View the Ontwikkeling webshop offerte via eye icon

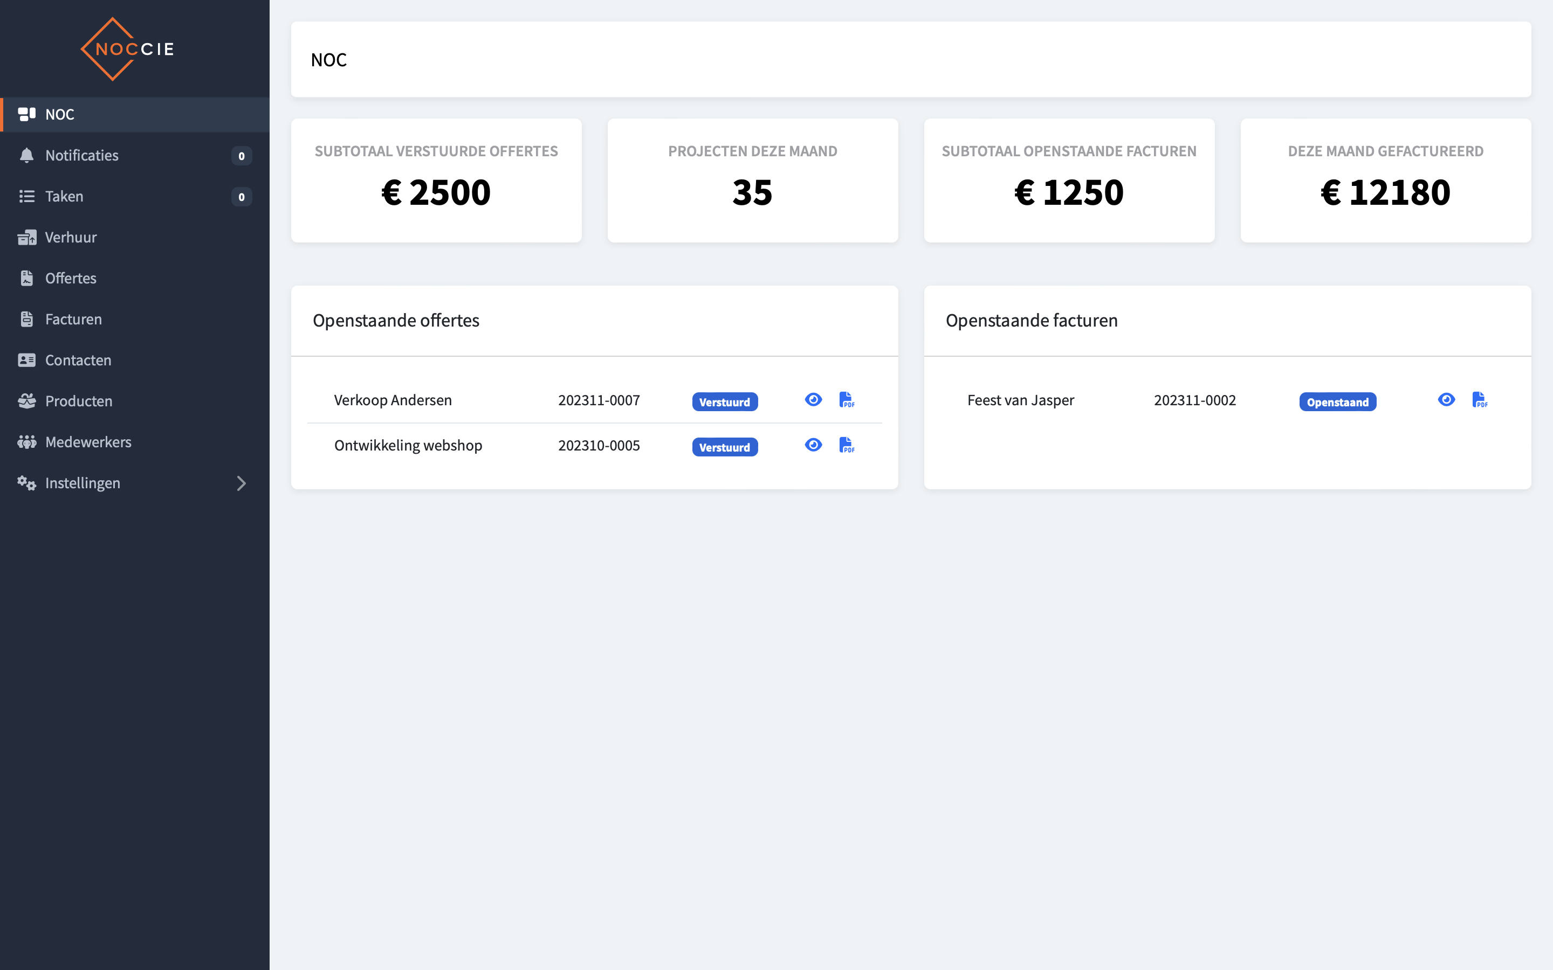pos(813,445)
